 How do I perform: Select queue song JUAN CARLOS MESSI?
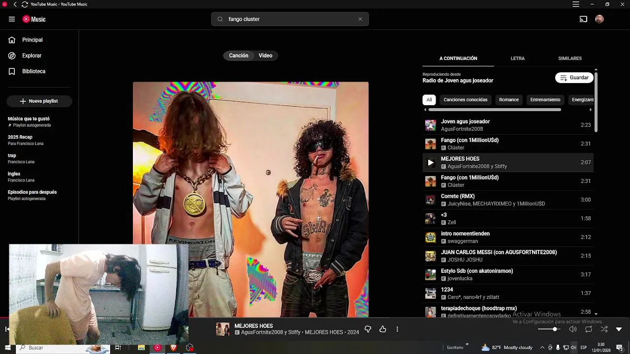(x=508, y=256)
